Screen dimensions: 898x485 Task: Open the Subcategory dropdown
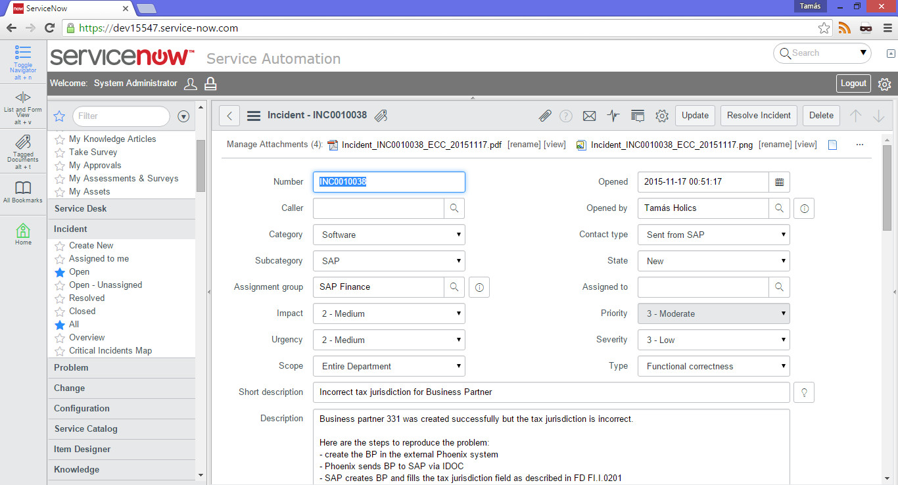[x=389, y=261]
